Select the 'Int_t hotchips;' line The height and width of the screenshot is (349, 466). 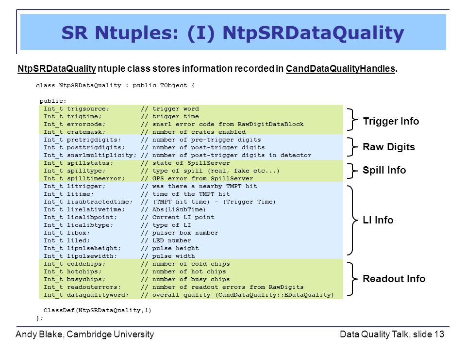(x=72, y=271)
